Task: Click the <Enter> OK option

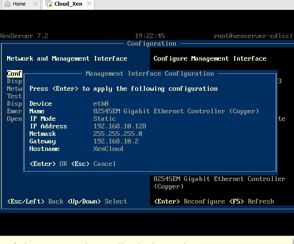Action: (48, 164)
